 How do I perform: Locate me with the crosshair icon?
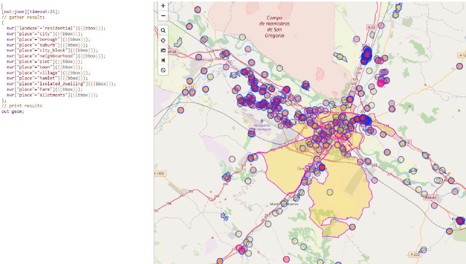(x=163, y=41)
